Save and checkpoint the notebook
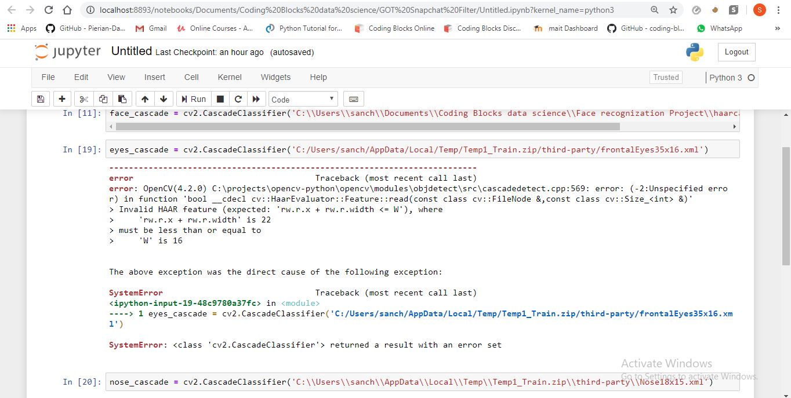 tap(41, 99)
